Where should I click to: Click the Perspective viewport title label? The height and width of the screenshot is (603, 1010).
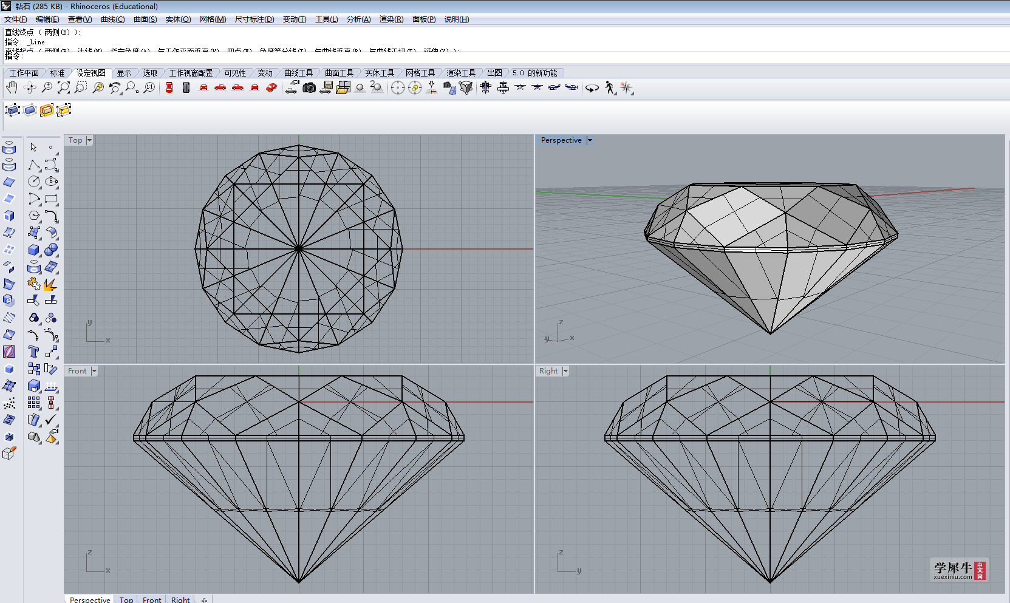(561, 140)
